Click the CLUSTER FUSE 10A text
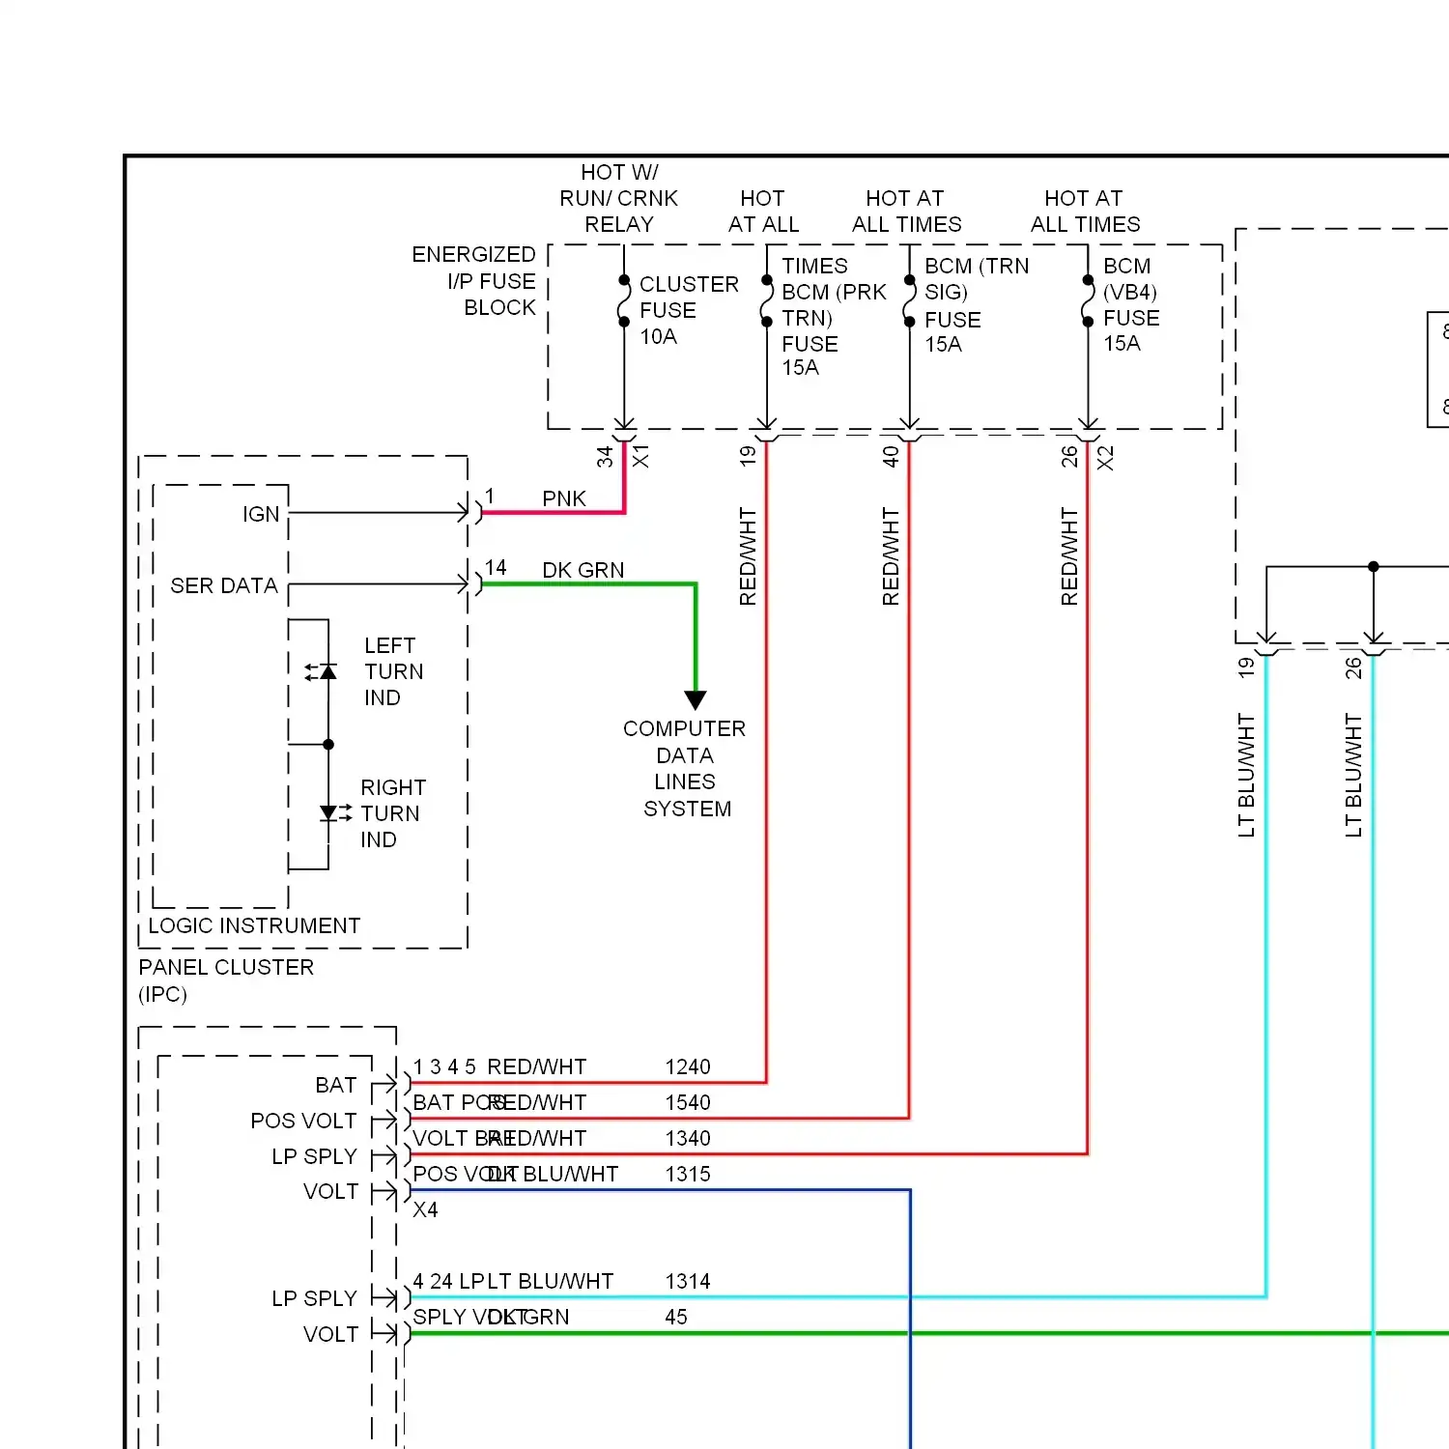 [x=689, y=310]
